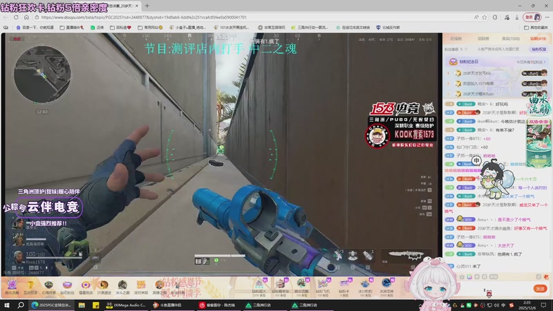The image size is (553, 311).
Task: Select rank 1 user 20岁天才乞丐
Action: [477, 73]
